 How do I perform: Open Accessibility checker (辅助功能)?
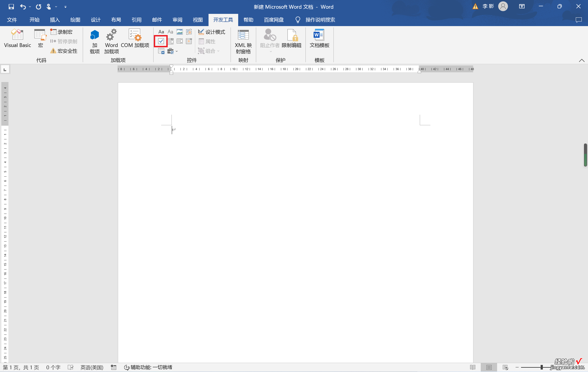(148, 367)
